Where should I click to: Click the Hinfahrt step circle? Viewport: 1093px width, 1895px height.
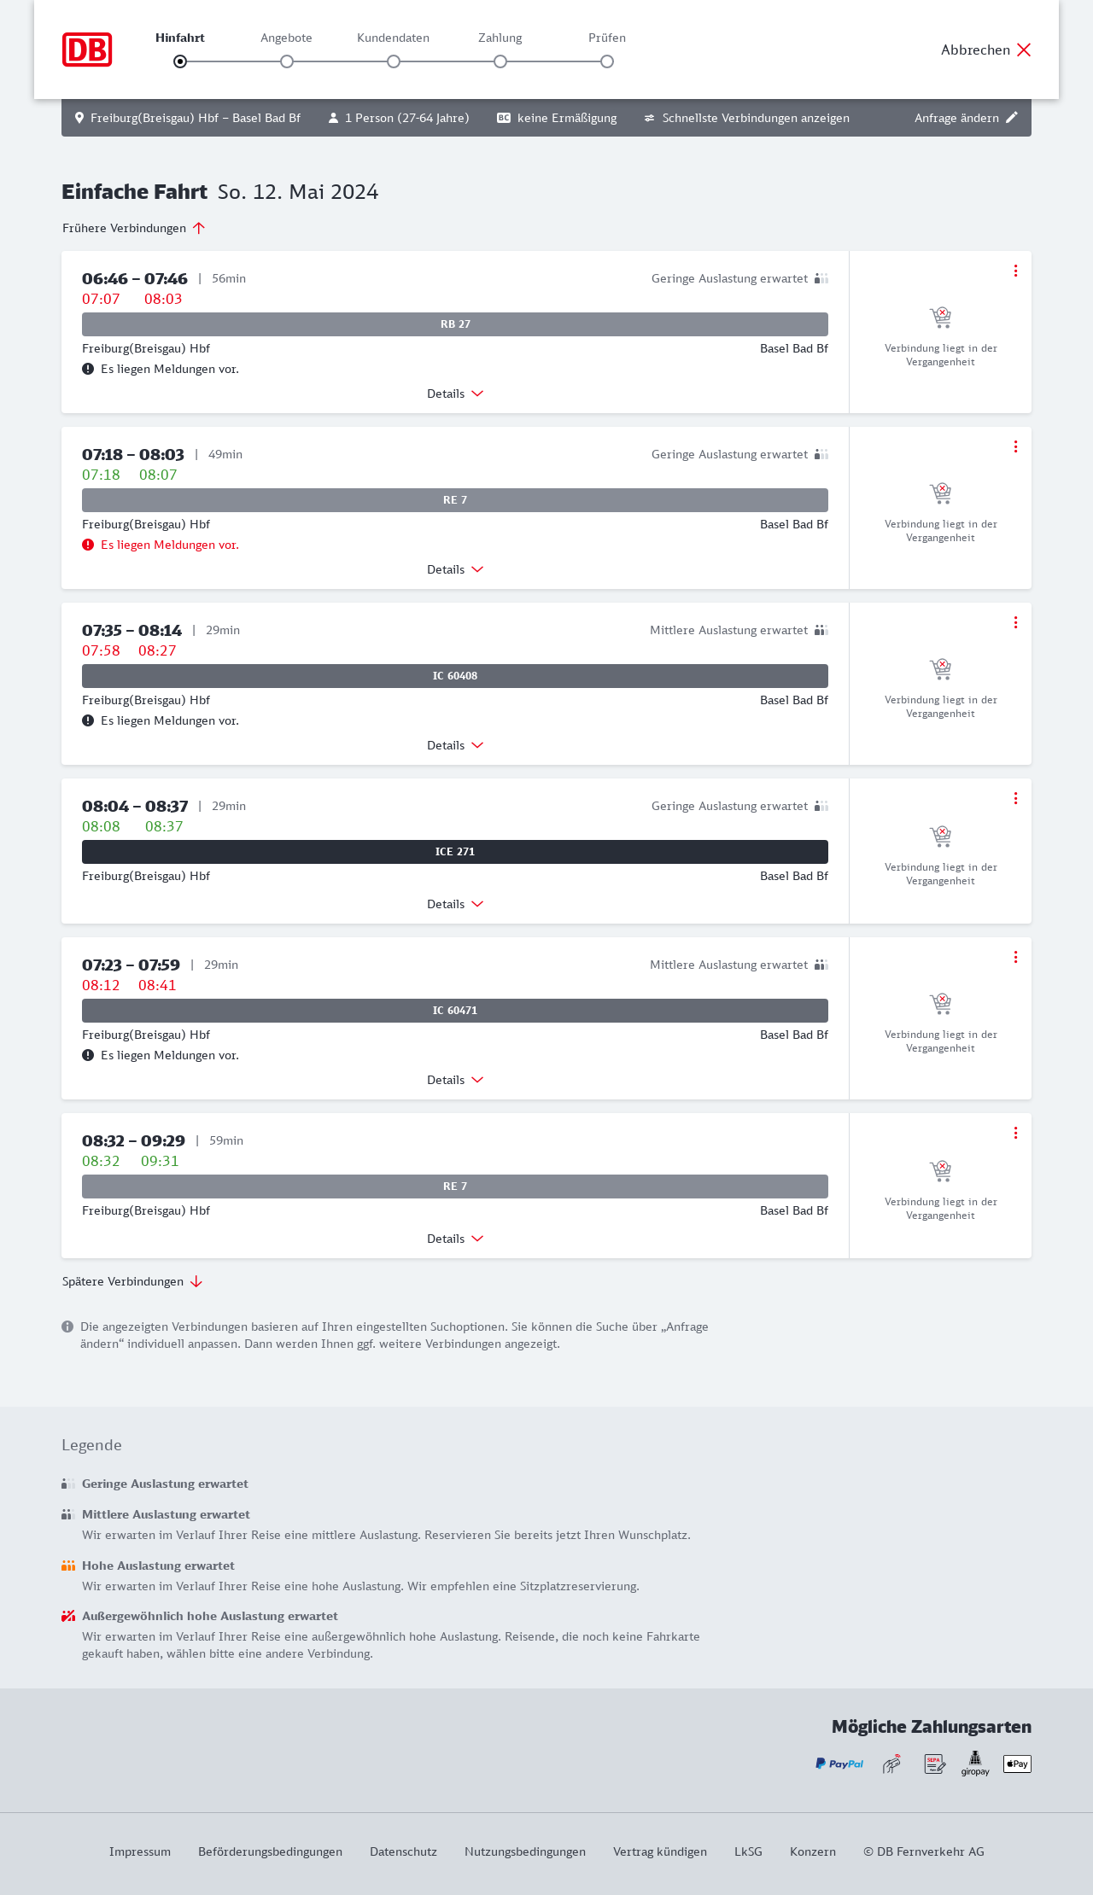pyautogui.click(x=180, y=61)
